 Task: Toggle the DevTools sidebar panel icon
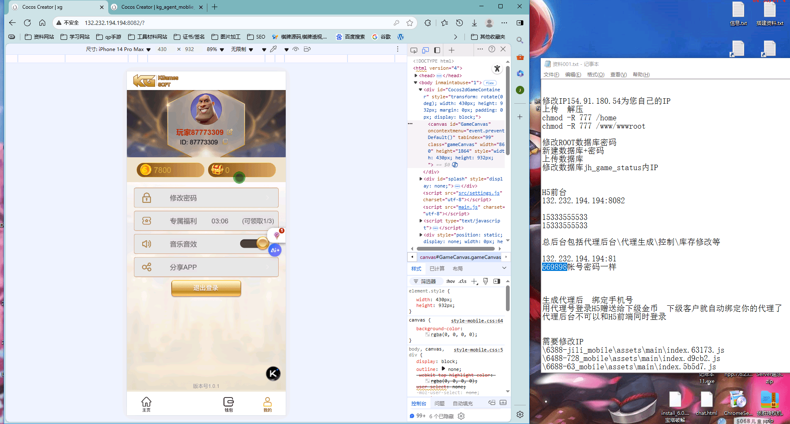[437, 50]
